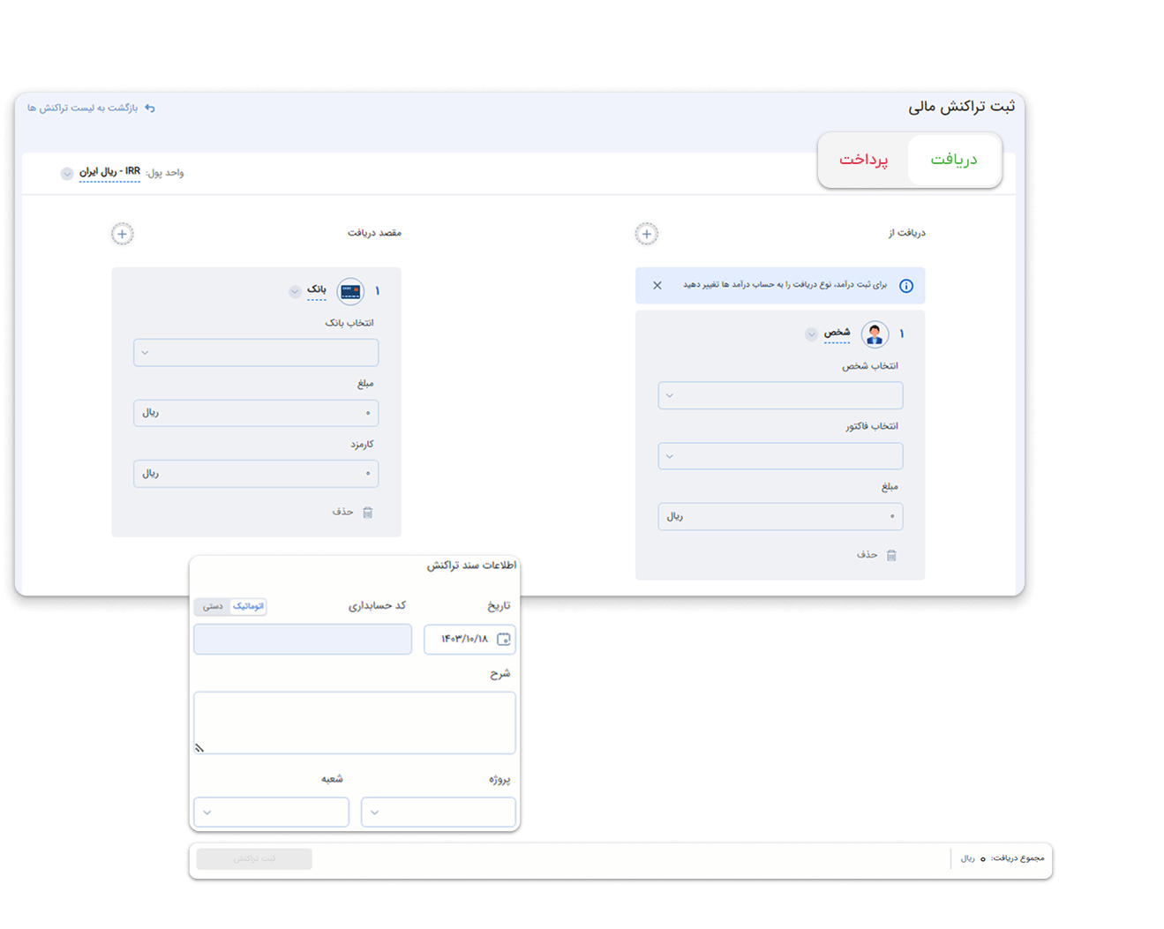Select the دریافت tab
The width and height of the screenshot is (1164, 929).
click(953, 160)
